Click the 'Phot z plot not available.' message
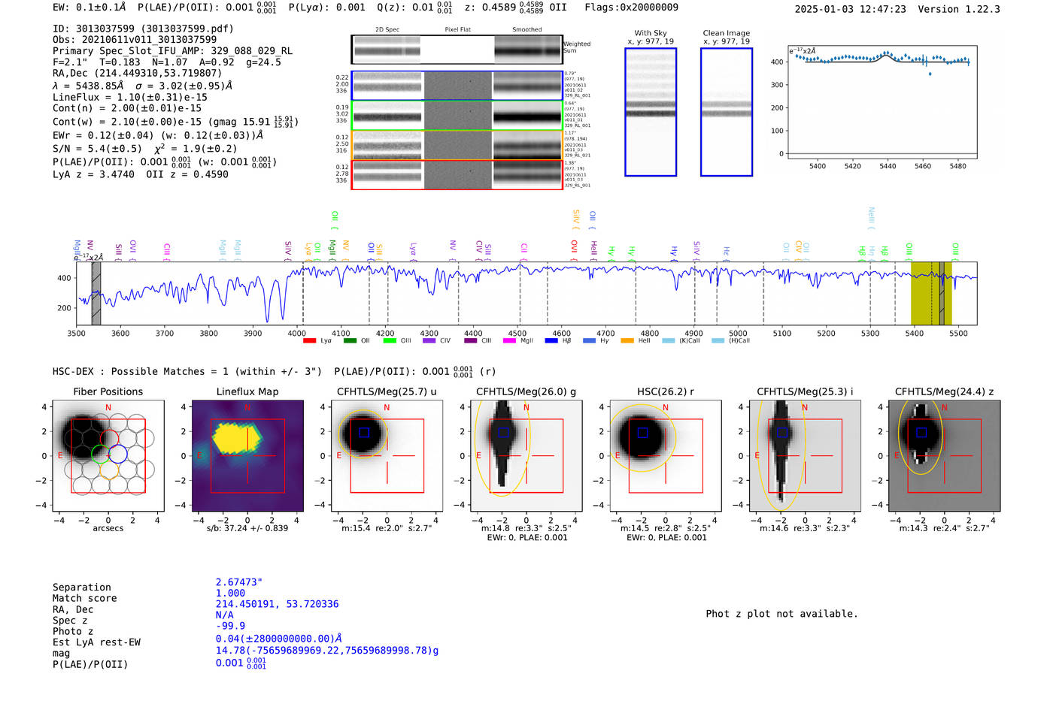1053x716 pixels. (781, 614)
